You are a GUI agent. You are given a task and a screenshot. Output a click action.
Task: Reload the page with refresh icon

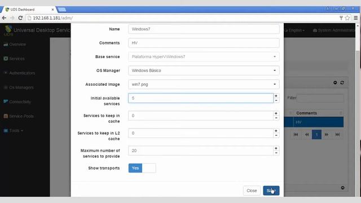(20, 18)
